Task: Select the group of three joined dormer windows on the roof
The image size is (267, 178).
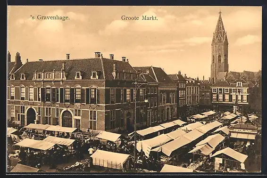Action: click(49, 75)
